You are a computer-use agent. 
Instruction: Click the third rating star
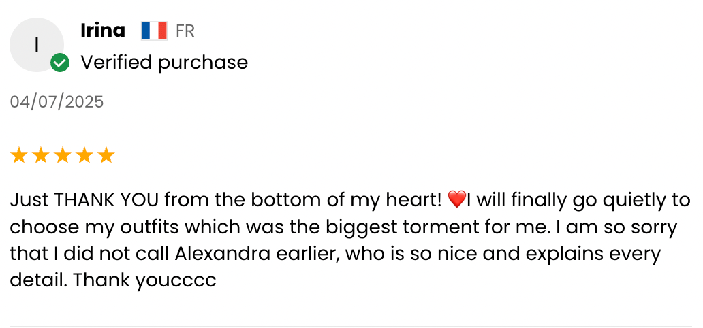coord(63,156)
